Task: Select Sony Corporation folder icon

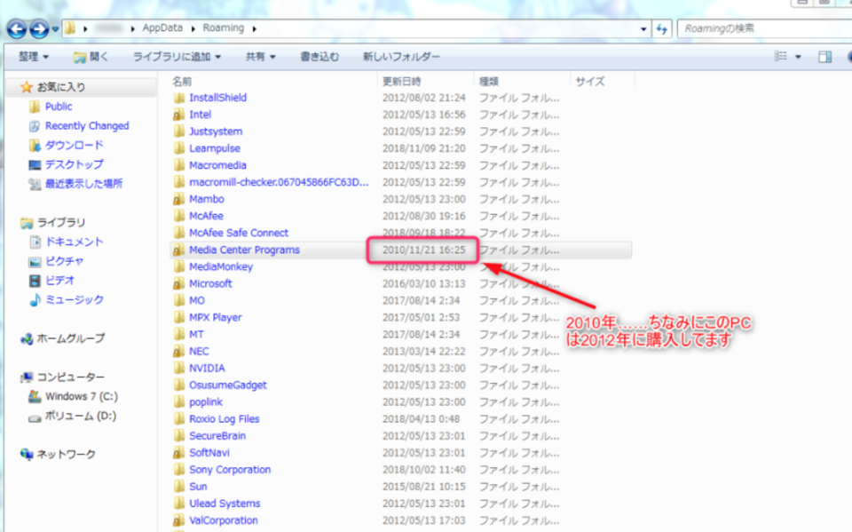Action: [178, 470]
